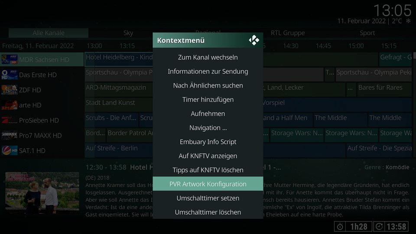Click the arte HD channel logo
The height and width of the screenshot is (234, 416).
coord(9,105)
